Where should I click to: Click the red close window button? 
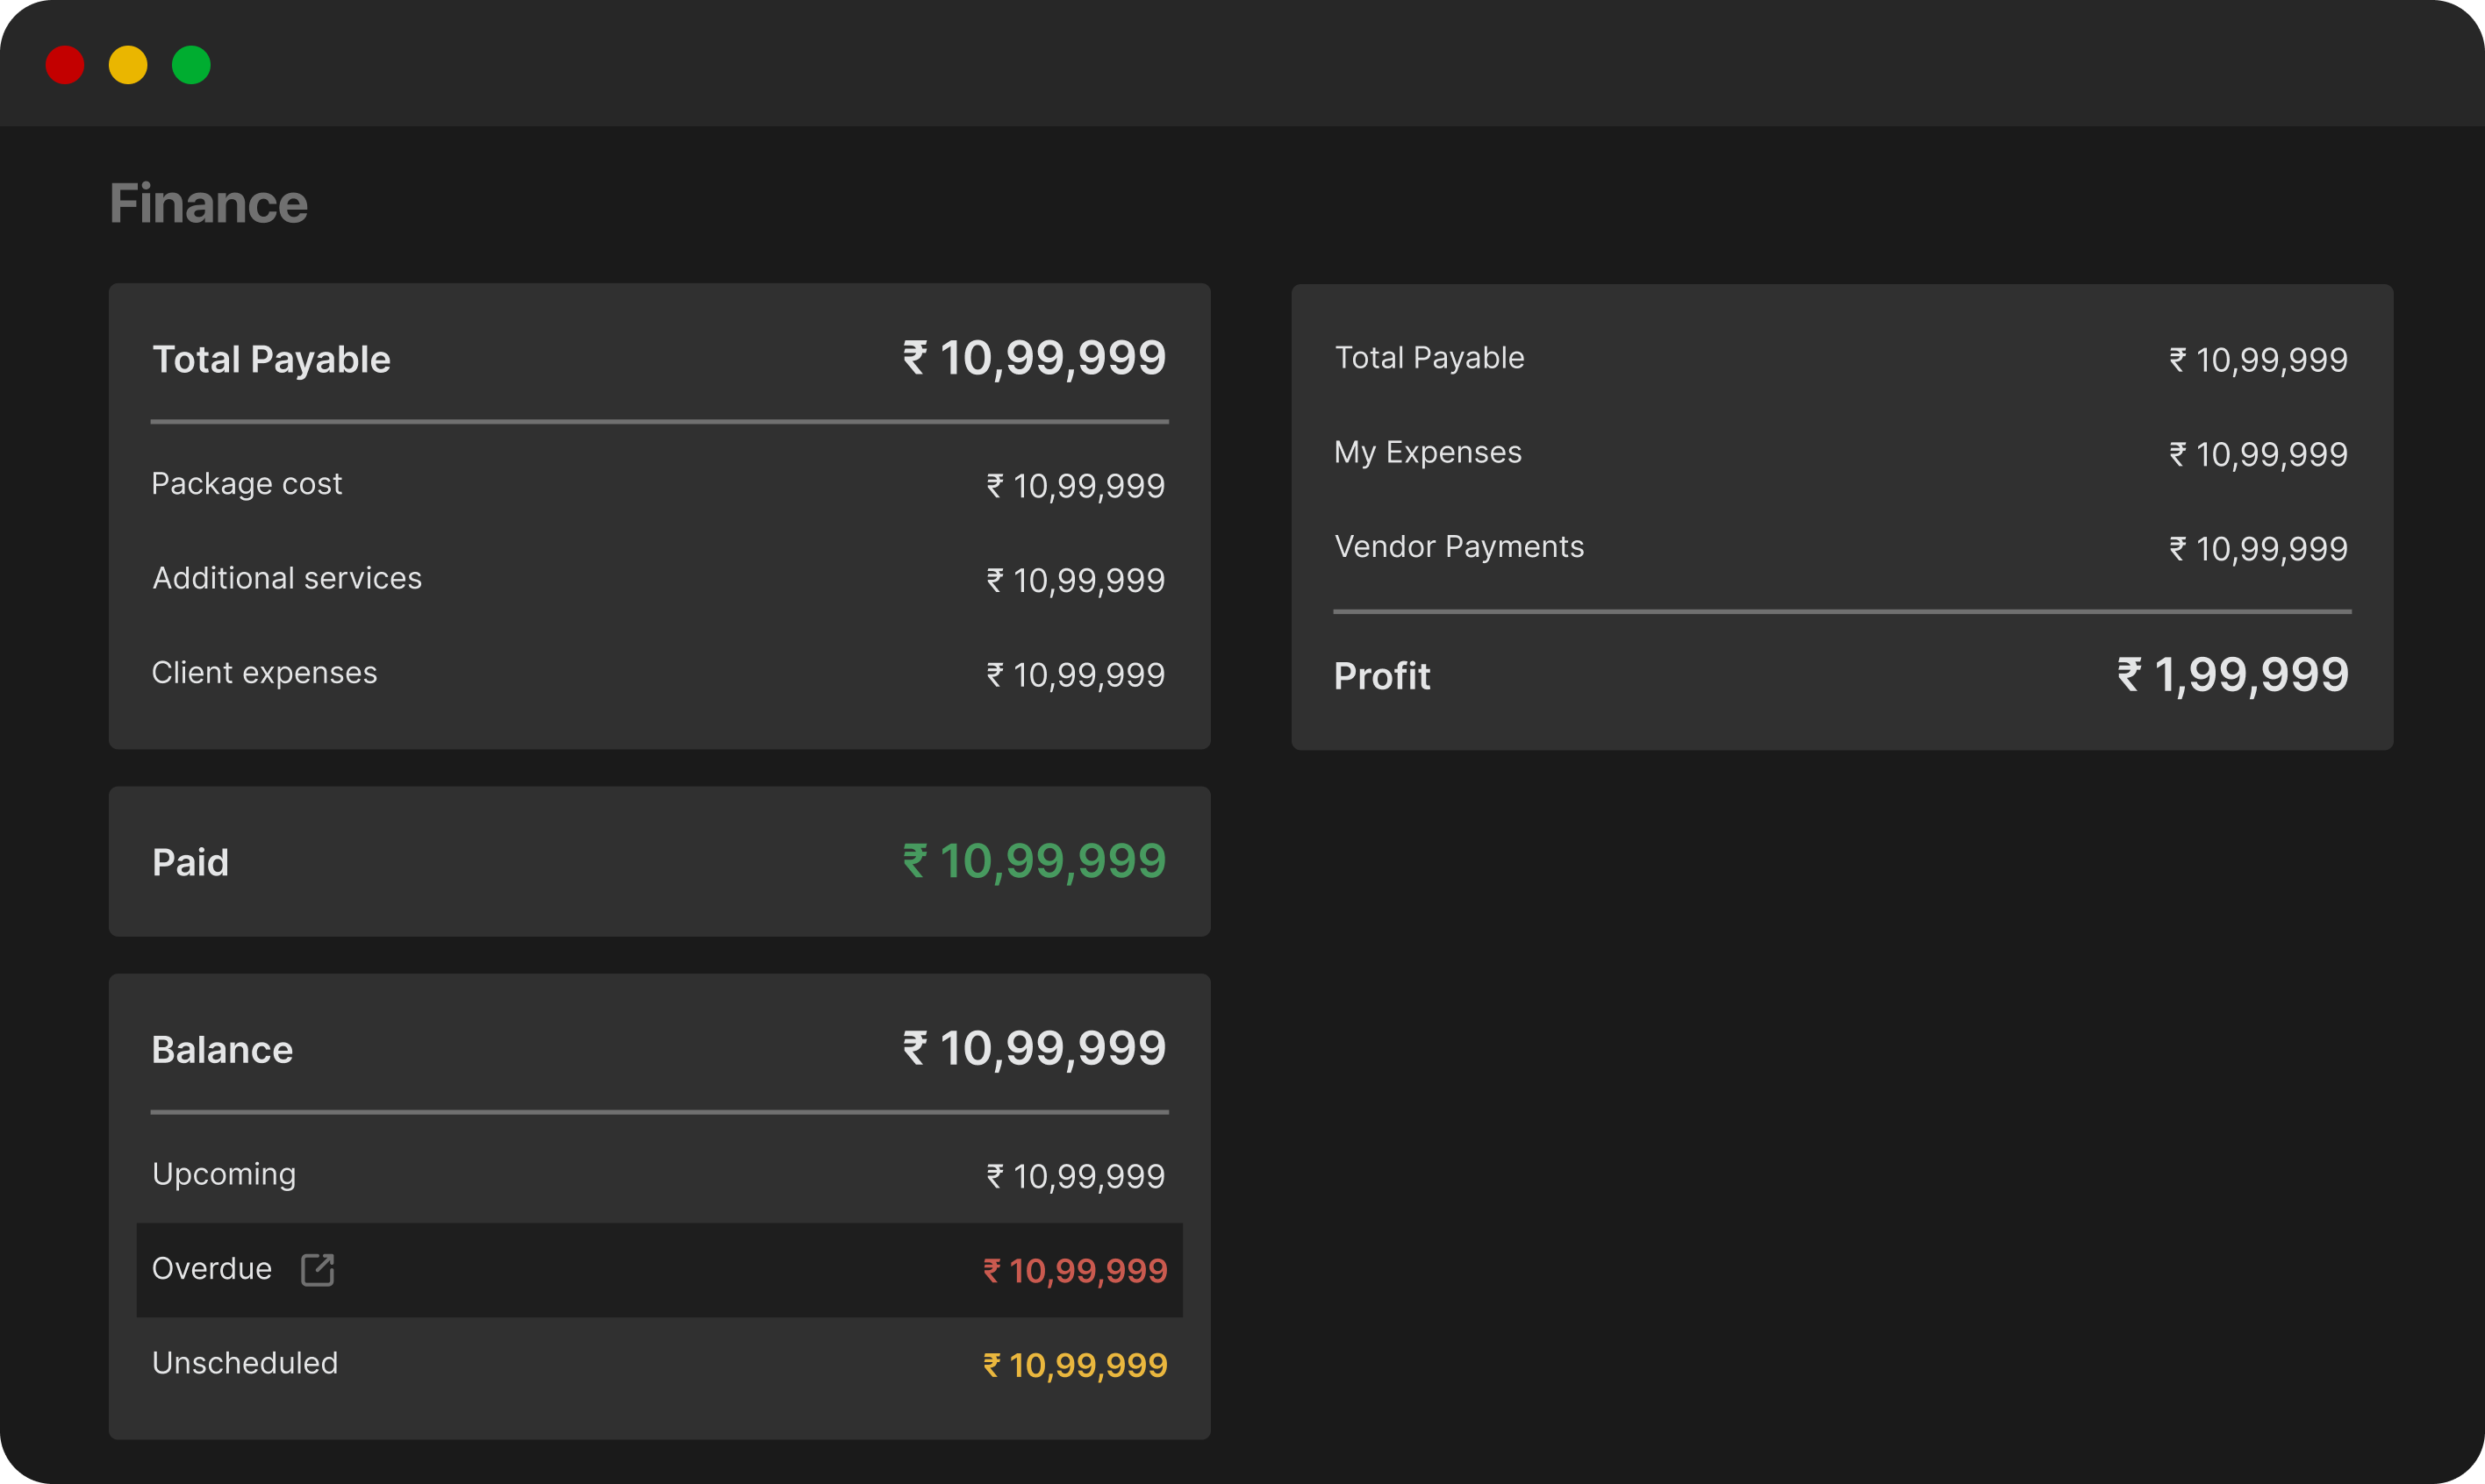65,65
